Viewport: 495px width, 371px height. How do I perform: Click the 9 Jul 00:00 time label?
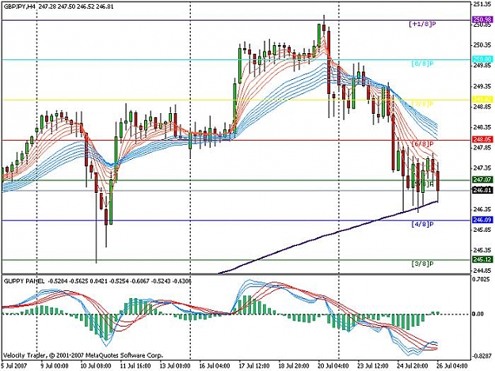tap(55, 366)
